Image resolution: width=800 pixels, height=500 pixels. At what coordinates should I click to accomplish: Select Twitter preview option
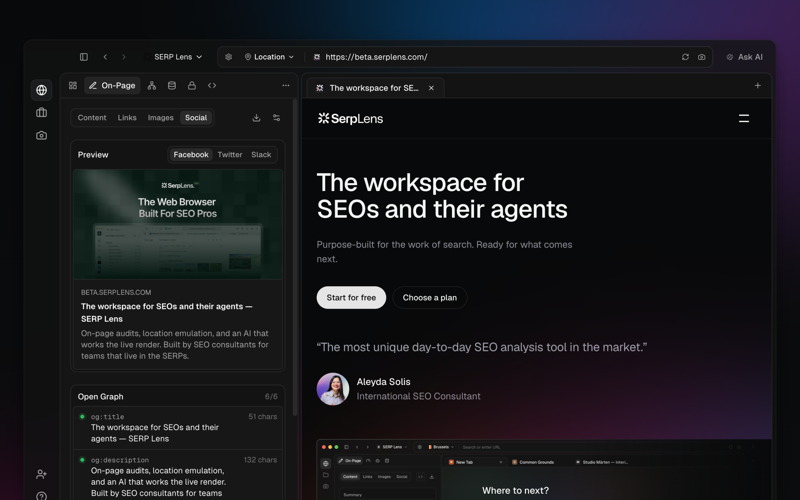[230, 155]
